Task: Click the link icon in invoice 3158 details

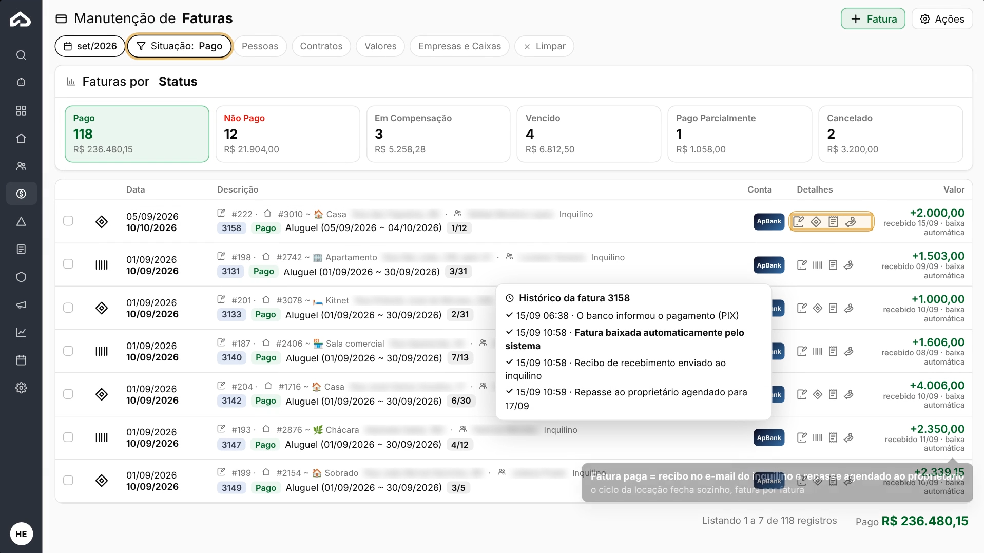Action: 851,221
